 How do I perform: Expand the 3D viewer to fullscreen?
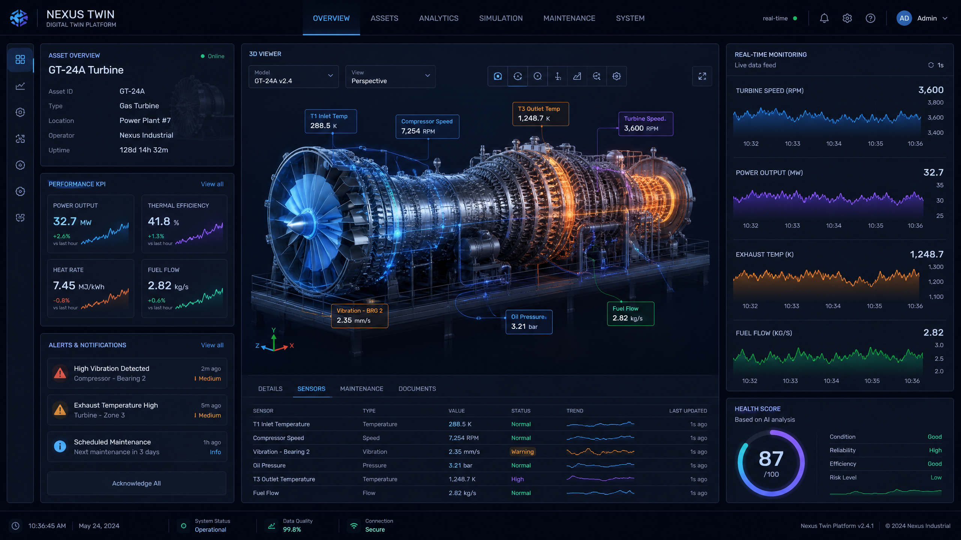coord(702,76)
